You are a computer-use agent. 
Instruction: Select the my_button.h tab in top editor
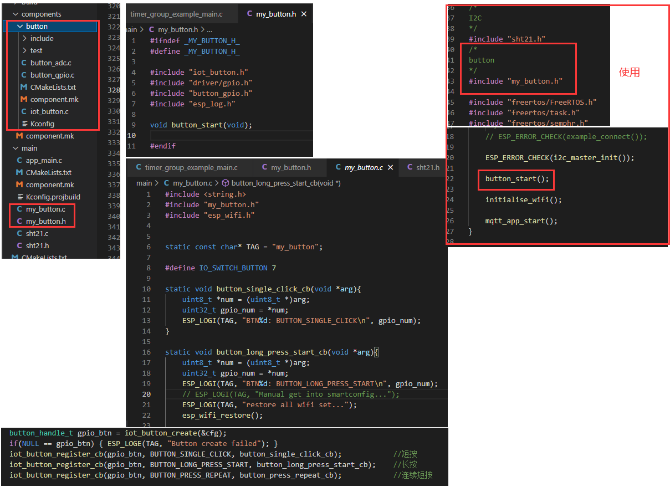pos(276,14)
